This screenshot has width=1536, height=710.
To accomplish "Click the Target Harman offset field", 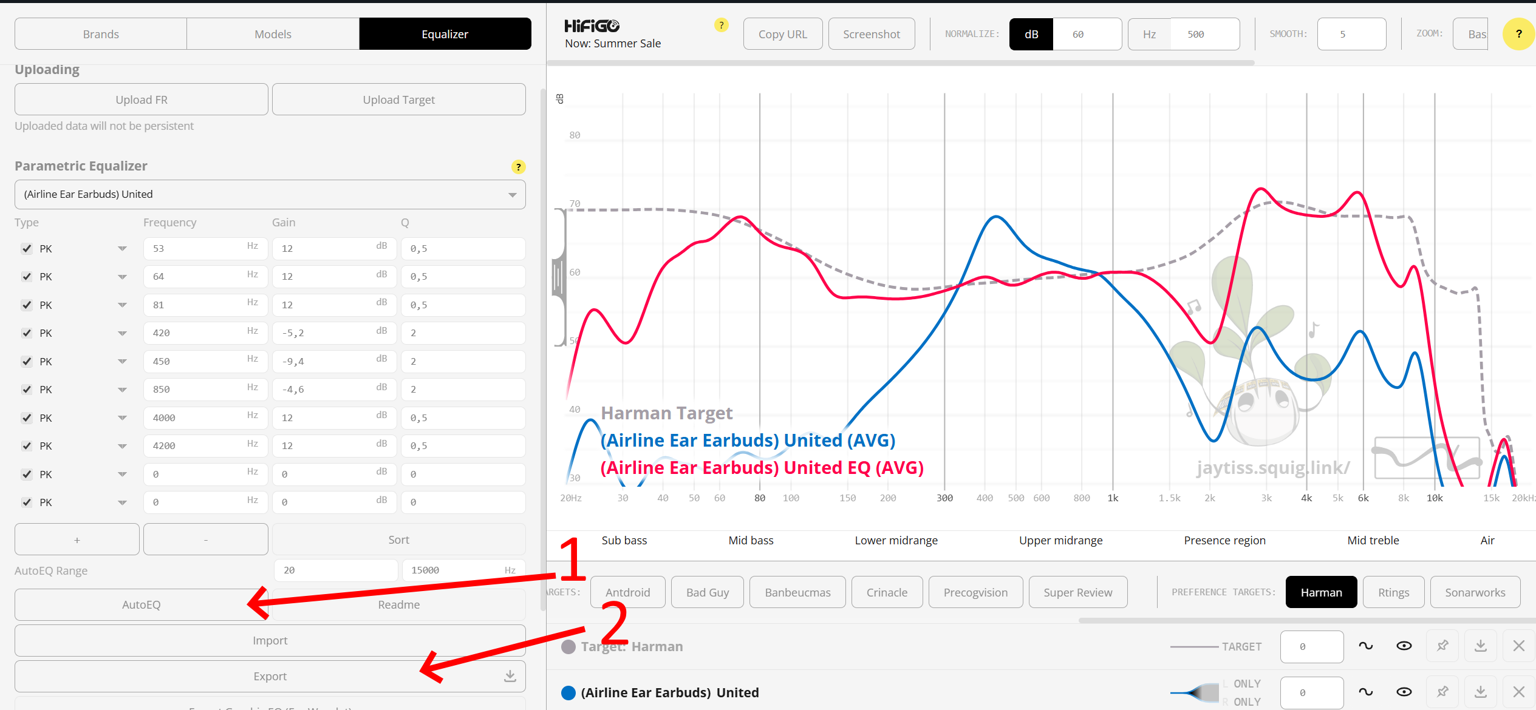I will point(1312,647).
